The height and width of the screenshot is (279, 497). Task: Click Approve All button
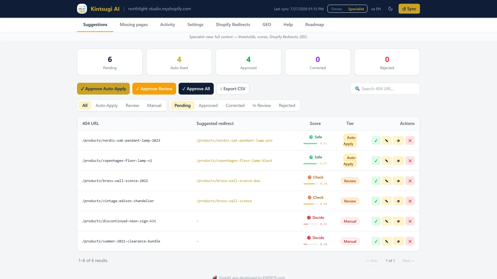pyautogui.click(x=196, y=89)
